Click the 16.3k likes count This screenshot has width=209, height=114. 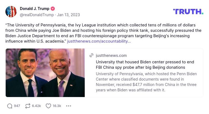tap(57, 106)
